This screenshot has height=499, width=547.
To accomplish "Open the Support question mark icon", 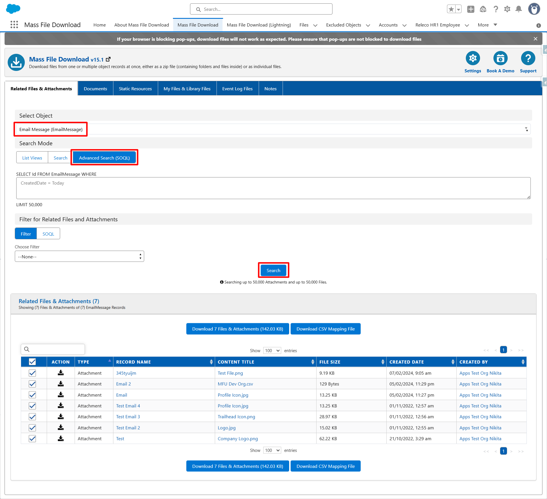I will coord(528,58).
